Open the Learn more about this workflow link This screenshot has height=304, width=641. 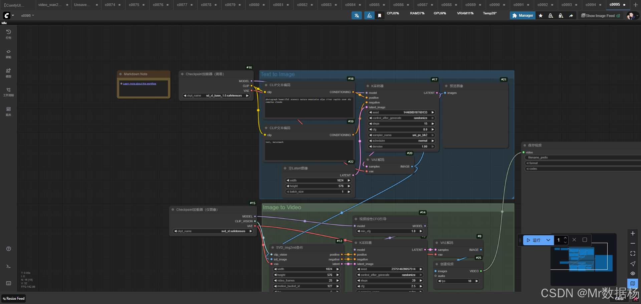coord(140,84)
